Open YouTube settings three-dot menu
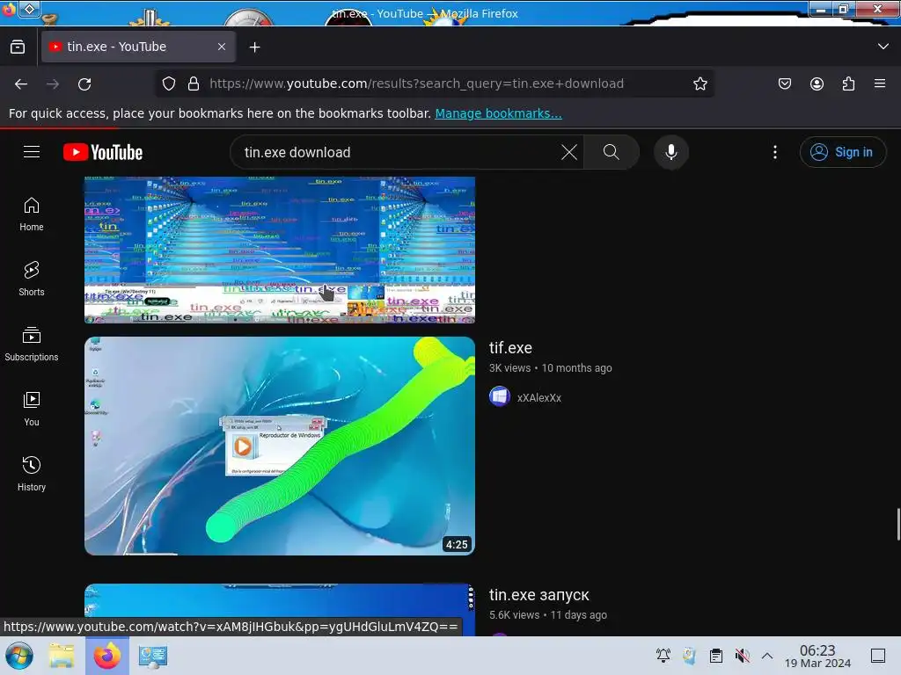The image size is (901, 675). 774,152
